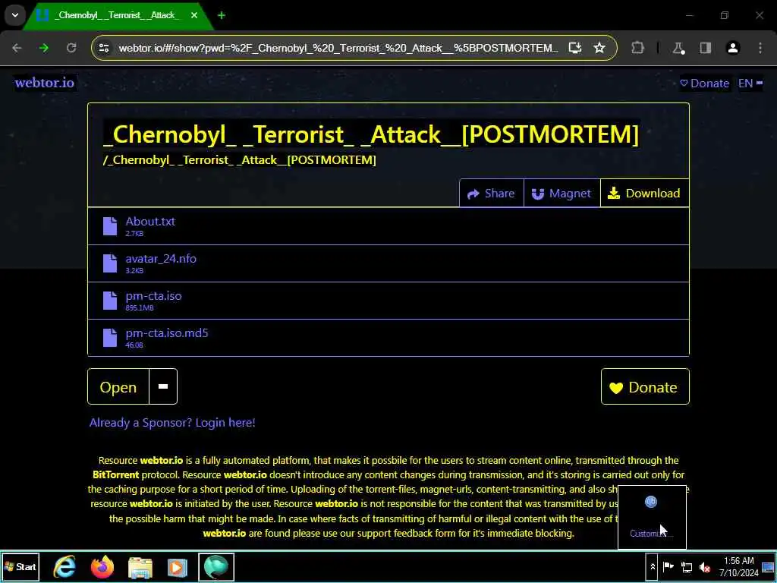Image resolution: width=777 pixels, height=583 pixels.
Task: Click the icon in the tray popup
Action: coord(651,502)
